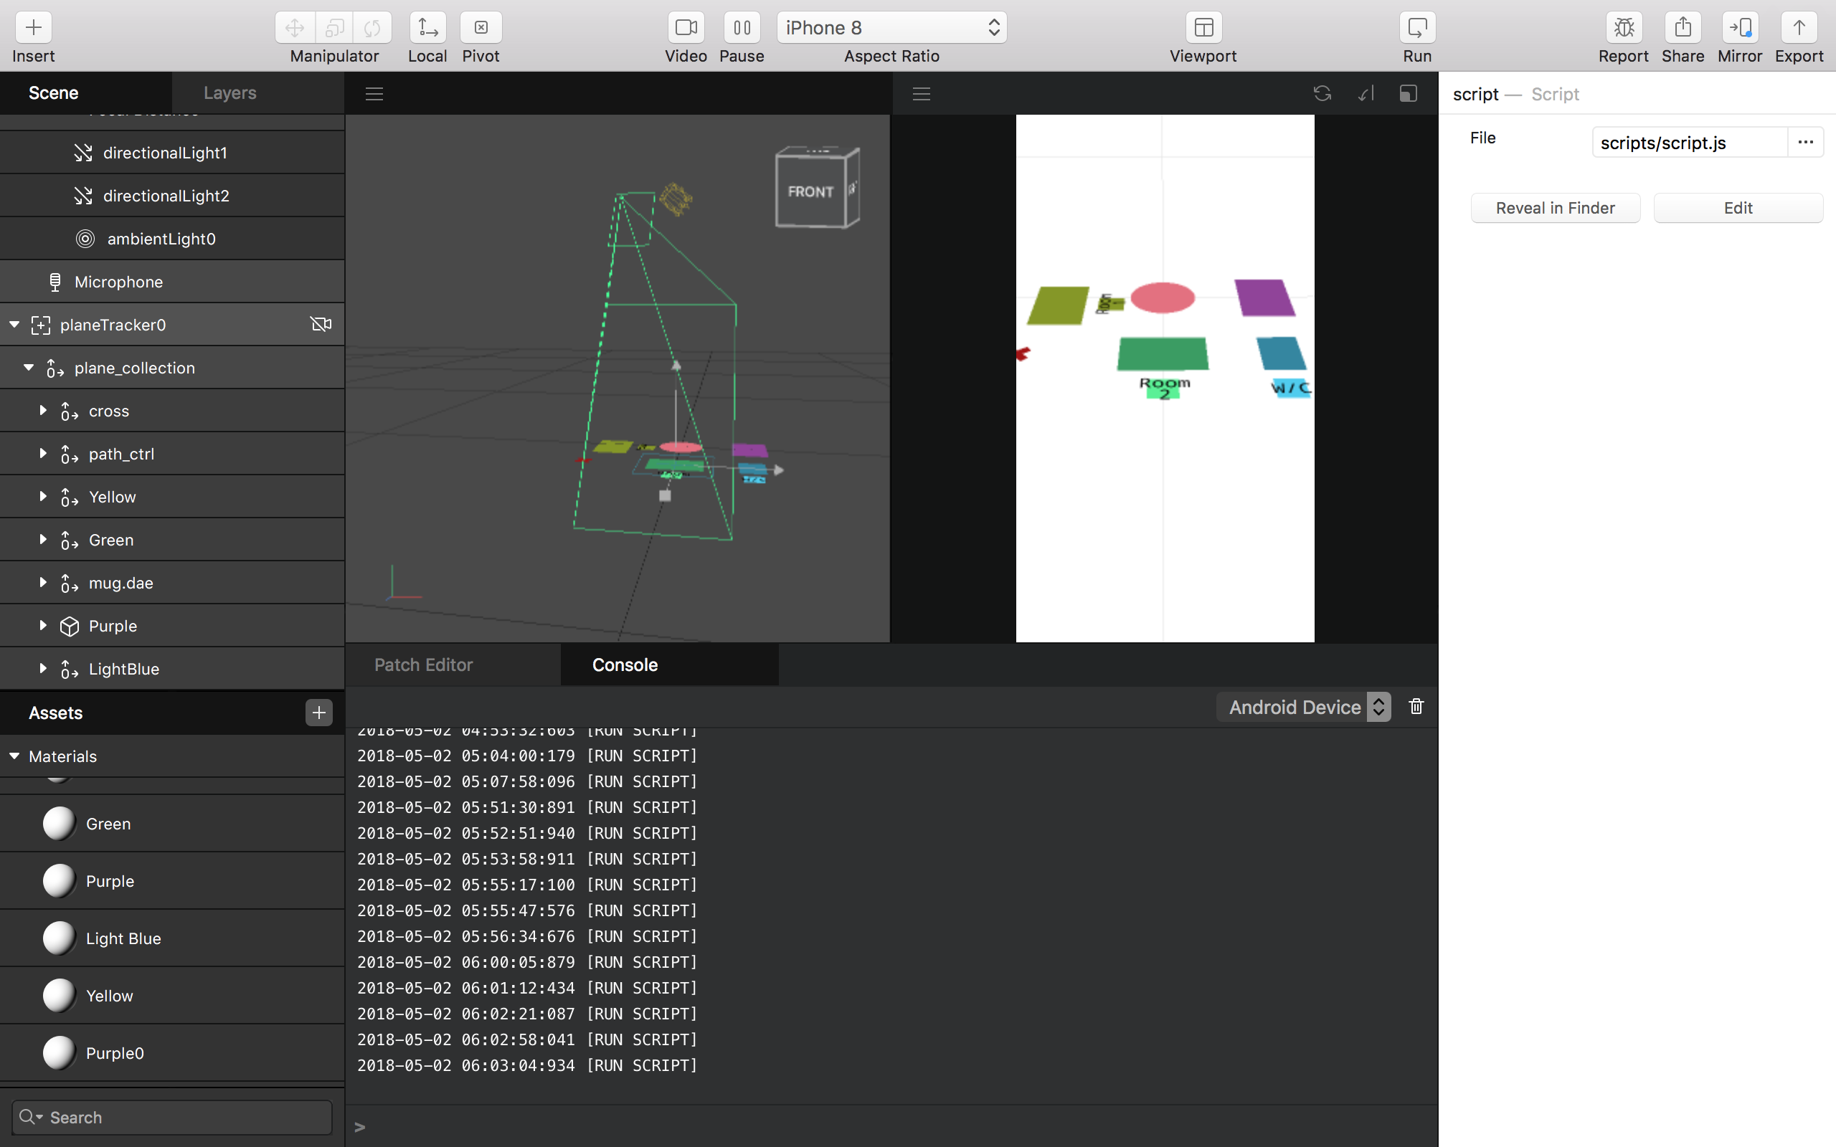
Task: Select the Purple material swatch
Action: tap(60, 881)
